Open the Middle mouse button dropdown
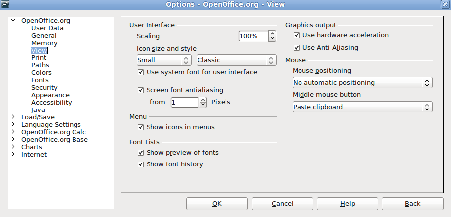Viewport: 451px width, 217px height. [x=363, y=107]
